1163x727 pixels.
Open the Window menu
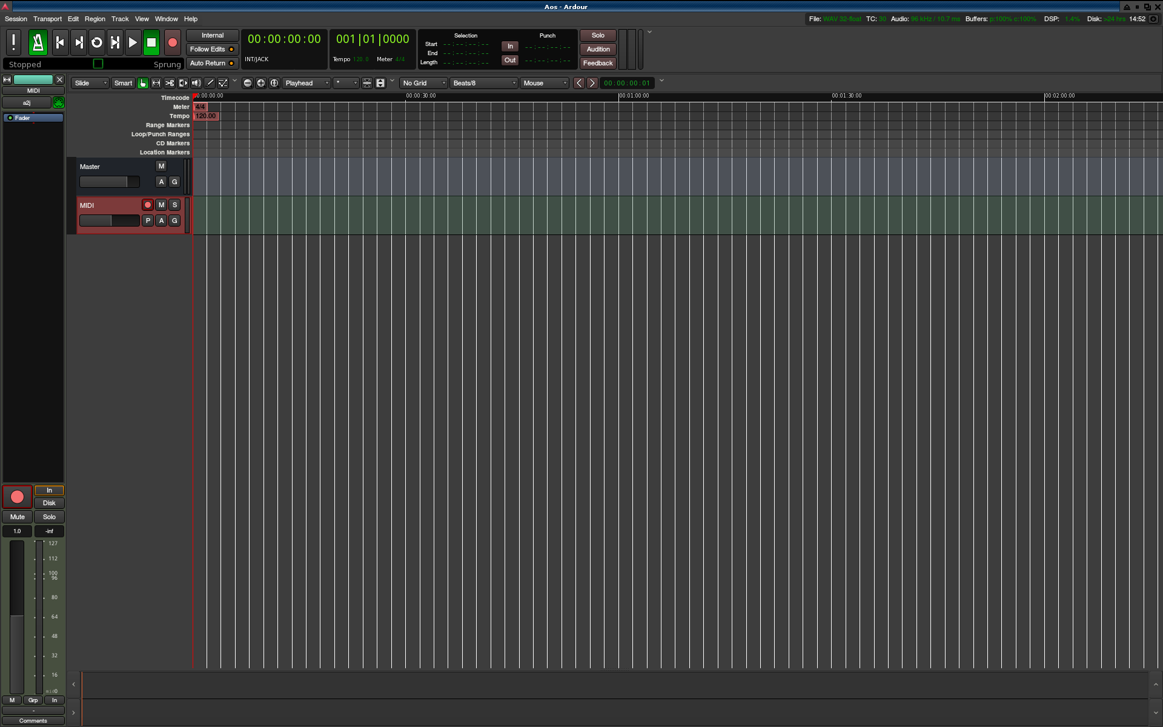166,19
